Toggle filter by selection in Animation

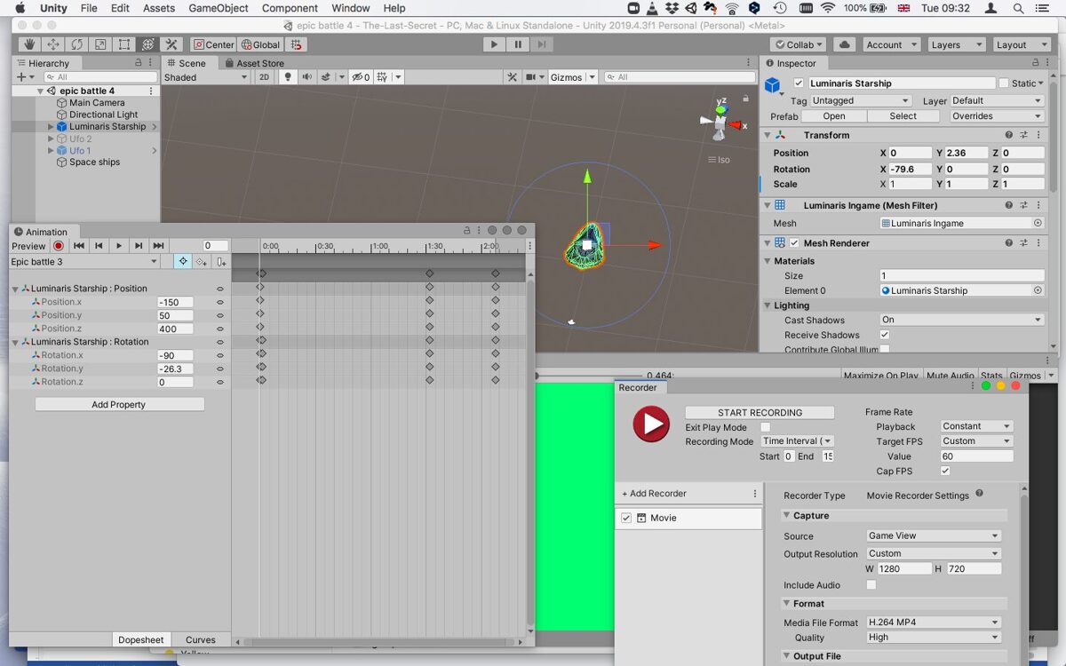pyautogui.click(x=182, y=262)
